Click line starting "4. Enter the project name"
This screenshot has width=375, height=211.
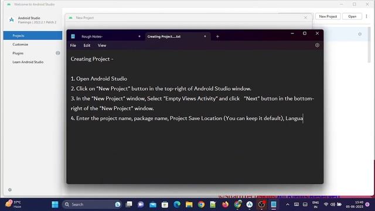click(187, 118)
